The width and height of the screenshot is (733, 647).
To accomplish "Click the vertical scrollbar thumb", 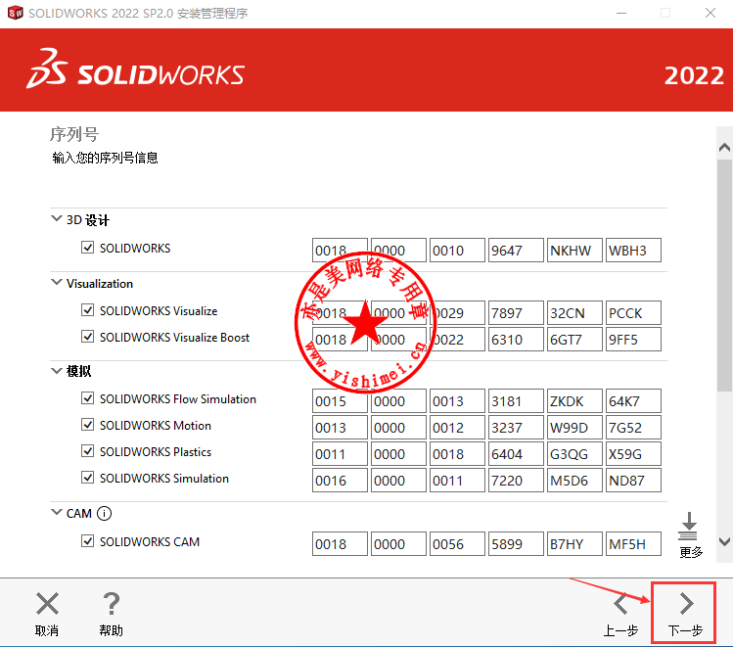I will [724, 275].
